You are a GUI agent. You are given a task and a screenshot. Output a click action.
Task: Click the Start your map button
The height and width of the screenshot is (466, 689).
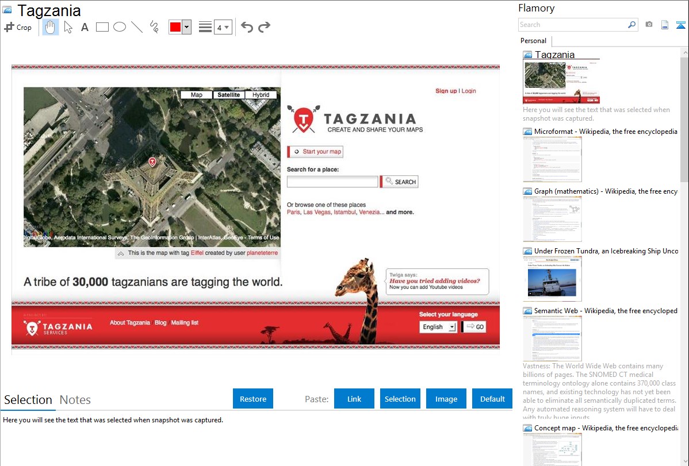click(315, 152)
